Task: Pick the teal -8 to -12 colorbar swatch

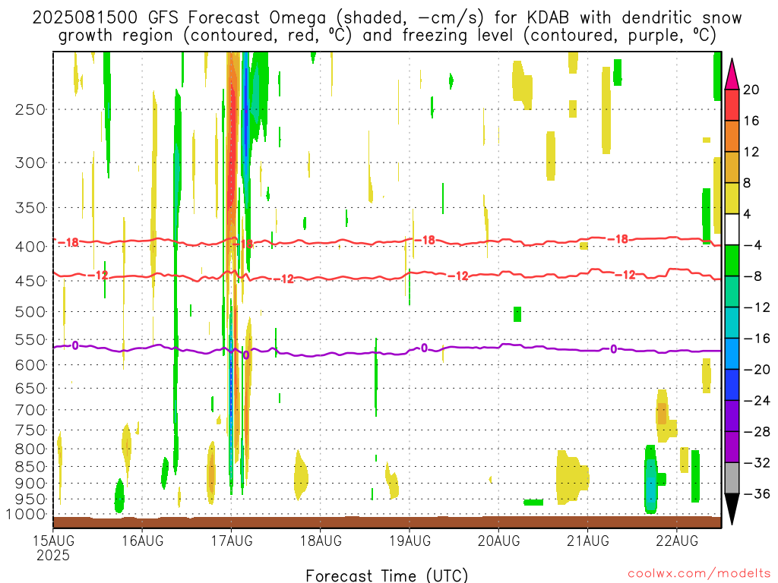Action: 732,292
